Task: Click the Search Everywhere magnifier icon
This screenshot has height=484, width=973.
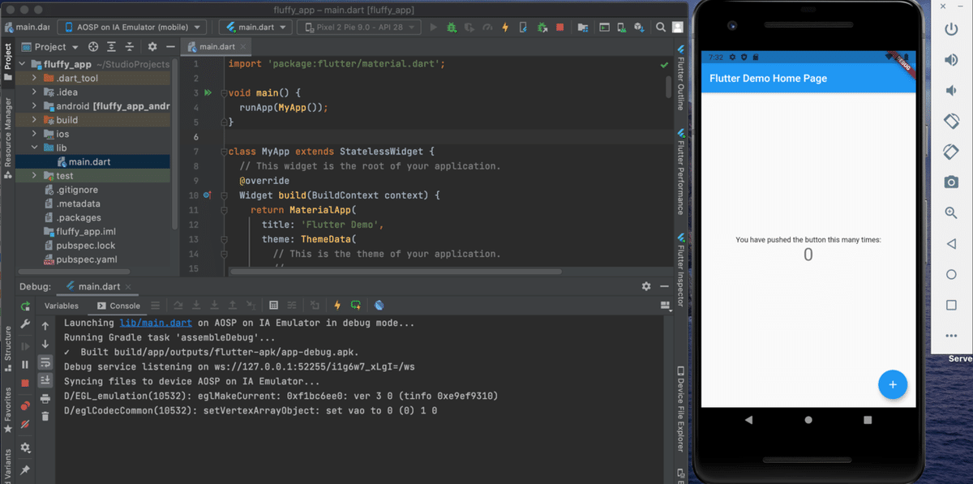Action: tap(661, 27)
